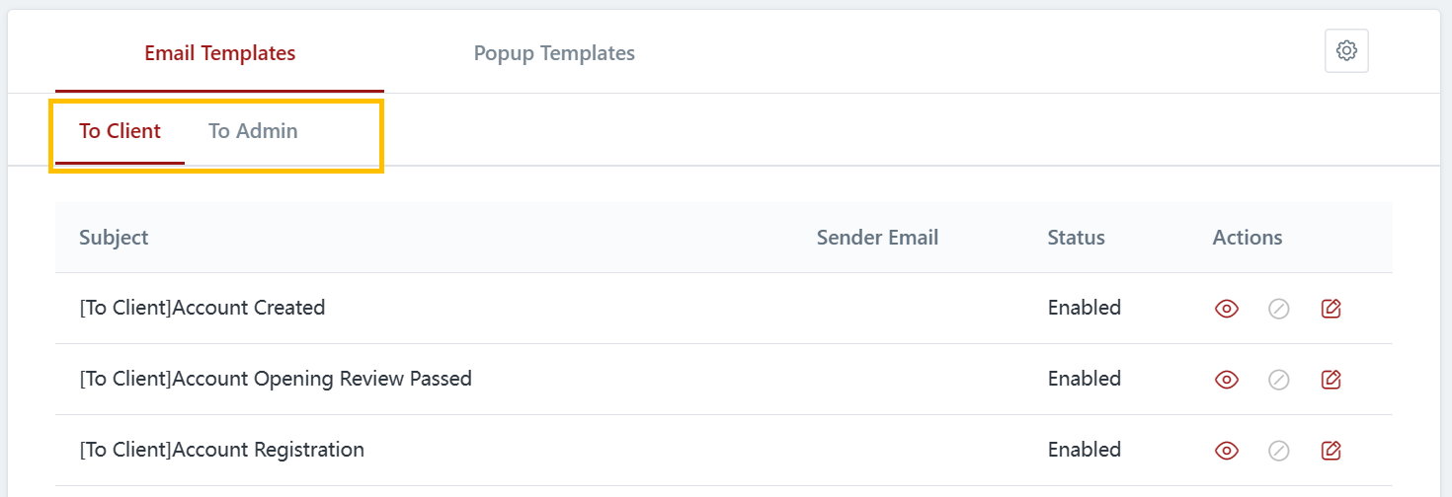Viewport: 1452px width, 497px height.
Task: Open the [To Client]Account Opening Review Passed row
Action: [276, 379]
